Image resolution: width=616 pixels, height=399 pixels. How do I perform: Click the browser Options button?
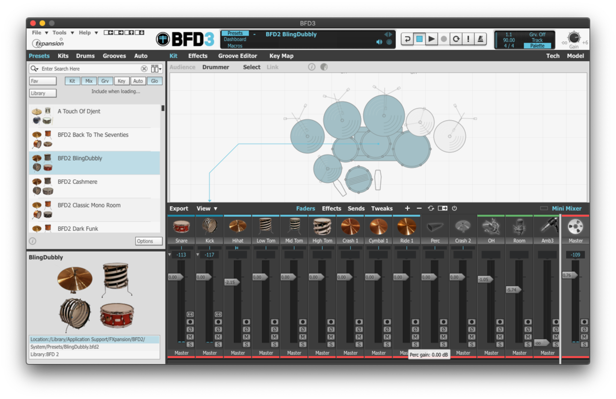point(149,241)
